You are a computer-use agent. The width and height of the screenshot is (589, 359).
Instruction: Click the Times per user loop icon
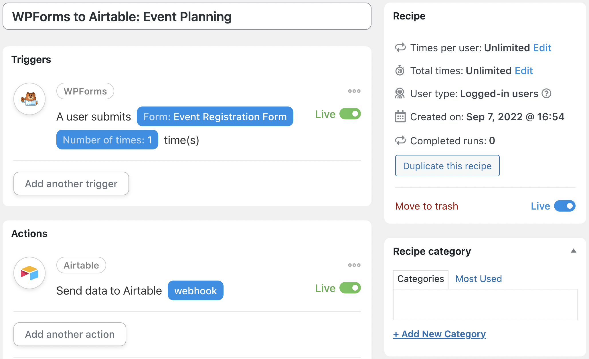(400, 47)
